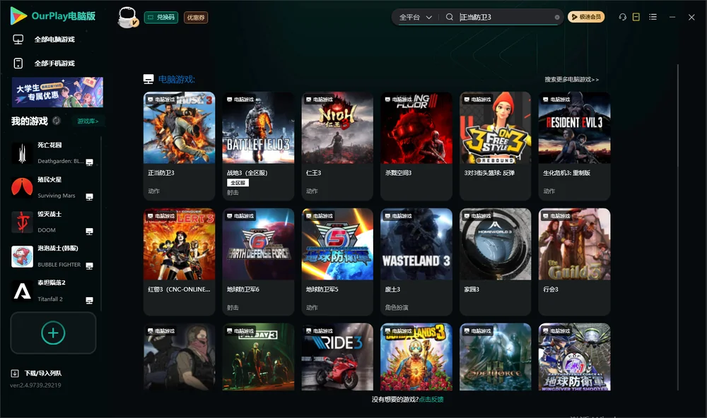Click the PC icon on the DOOM row
707x418 pixels.
pos(89,231)
